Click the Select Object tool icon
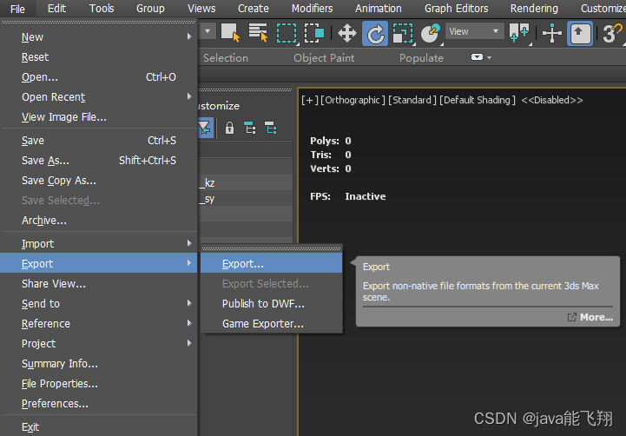 pyautogui.click(x=230, y=33)
